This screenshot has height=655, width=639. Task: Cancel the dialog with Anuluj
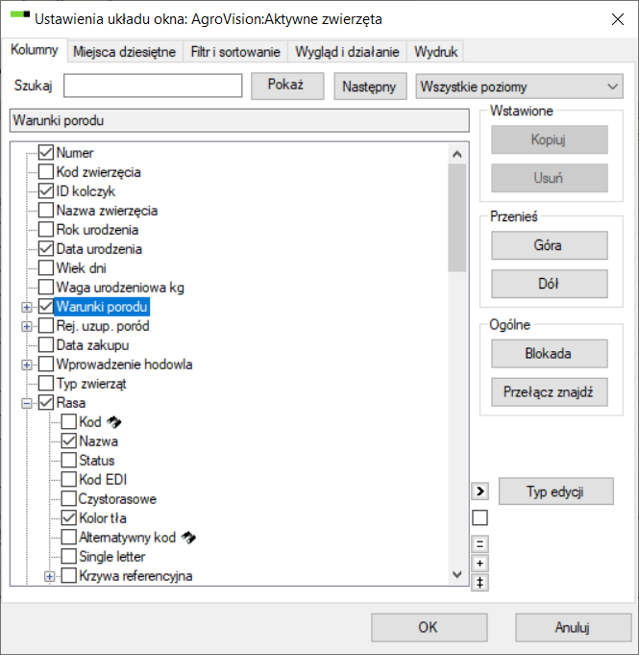click(x=573, y=627)
